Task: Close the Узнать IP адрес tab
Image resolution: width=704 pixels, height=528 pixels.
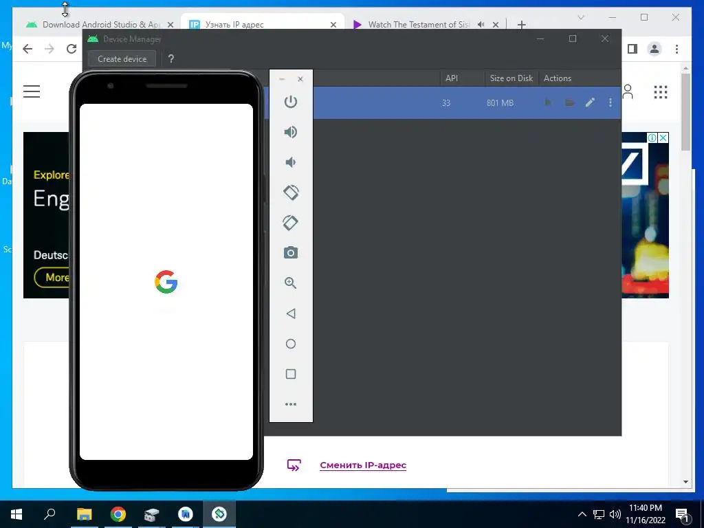Action: [x=333, y=25]
